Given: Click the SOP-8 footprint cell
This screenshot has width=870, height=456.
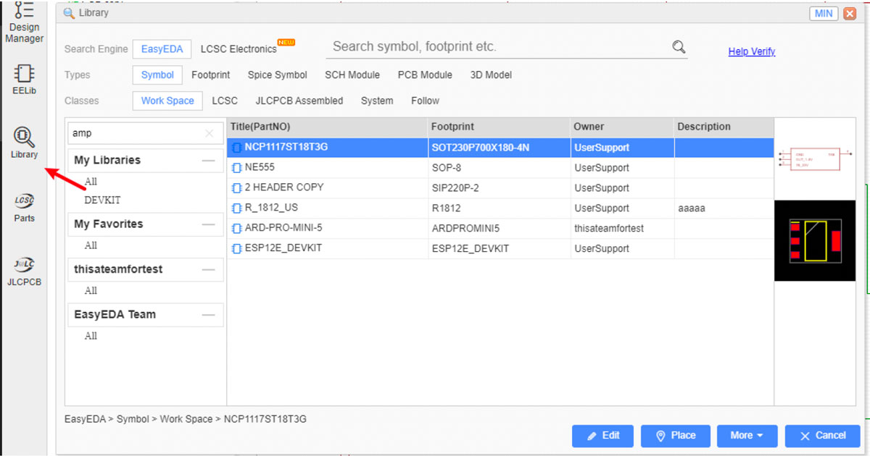Looking at the screenshot, I should (x=448, y=167).
